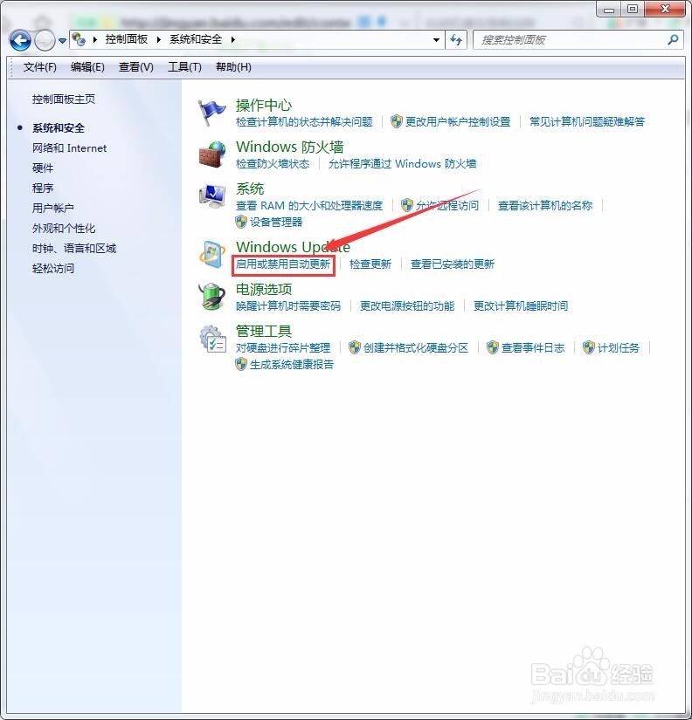The height and width of the screenshot is (720, 692).
Task: Click 查看已安装的更新 link
Action: pyautogui.click(x=453, y=264)
